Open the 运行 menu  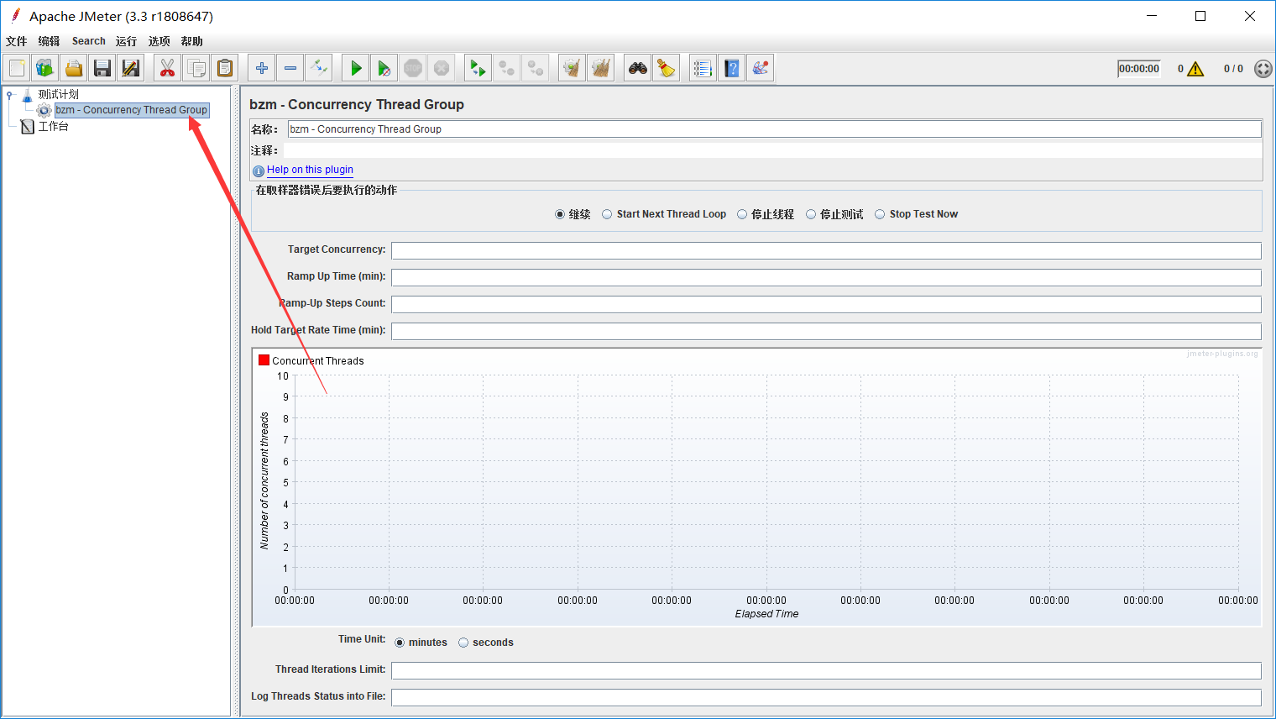126,41
